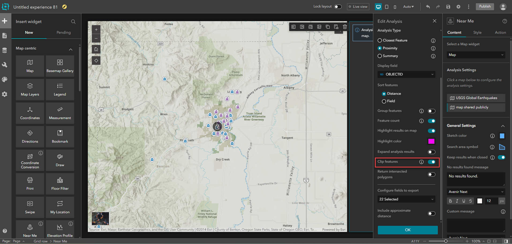Select the My Location widget

tap(60, 207)
